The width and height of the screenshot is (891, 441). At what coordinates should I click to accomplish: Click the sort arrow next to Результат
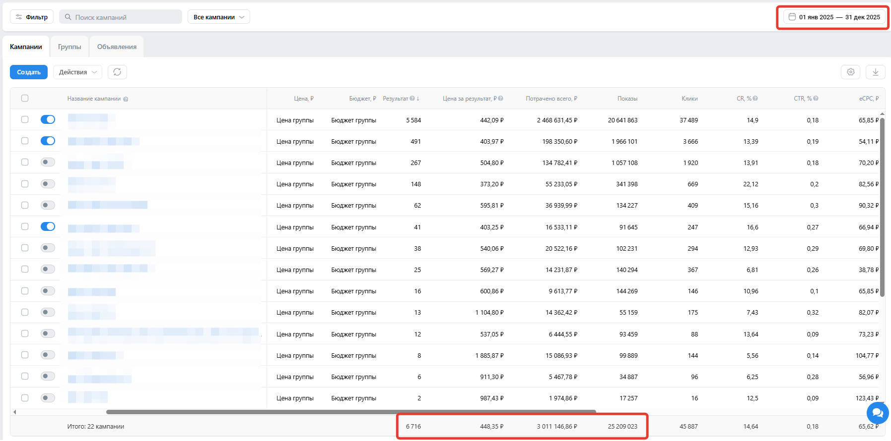418,99
